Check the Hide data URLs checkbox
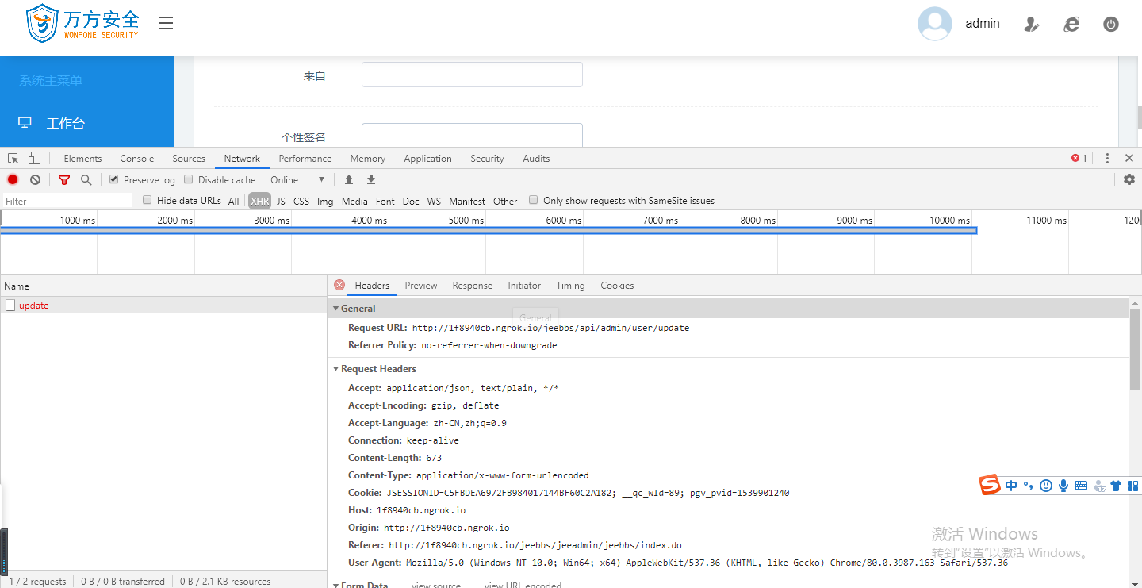This screenshot has height=588, width=1142. [x=148, y=201]
